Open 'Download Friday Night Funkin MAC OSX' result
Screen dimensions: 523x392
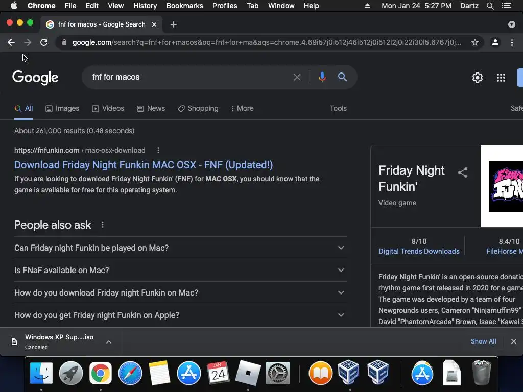click(x=144, y=165)
